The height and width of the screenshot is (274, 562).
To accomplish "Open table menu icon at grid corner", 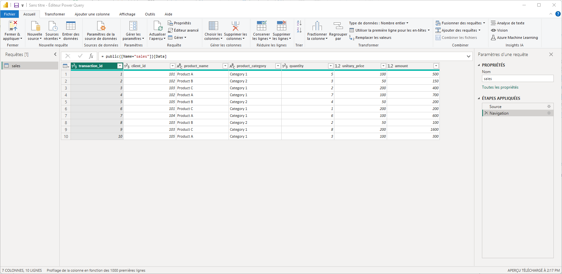I will 66,66.
